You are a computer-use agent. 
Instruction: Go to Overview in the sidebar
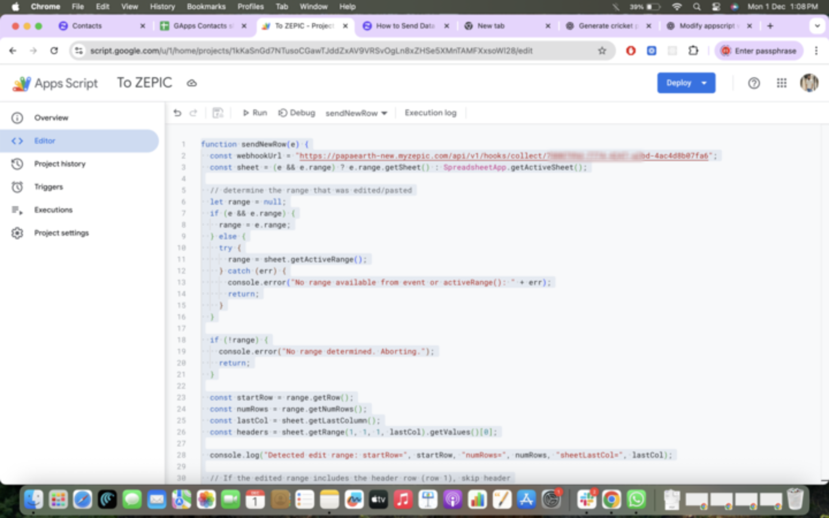[x=51, y=118]
